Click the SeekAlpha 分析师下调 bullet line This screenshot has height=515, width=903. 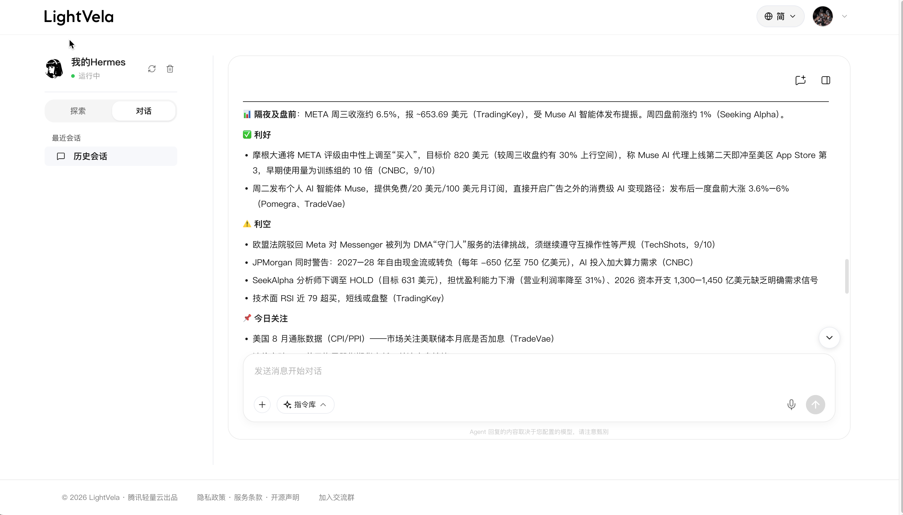[x=535, y=280]
